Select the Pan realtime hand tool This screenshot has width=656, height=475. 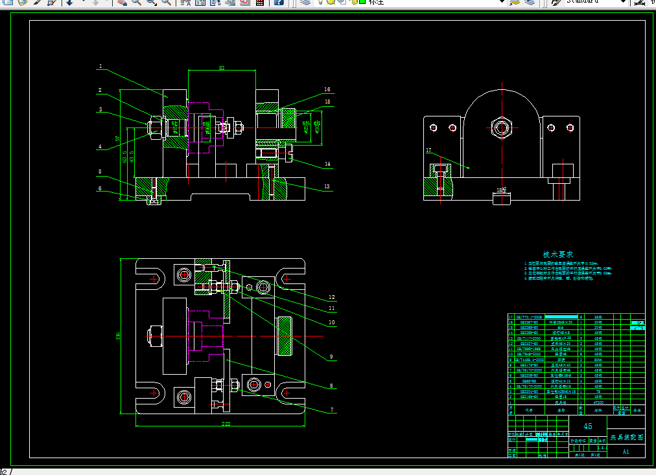click(122, 2)
